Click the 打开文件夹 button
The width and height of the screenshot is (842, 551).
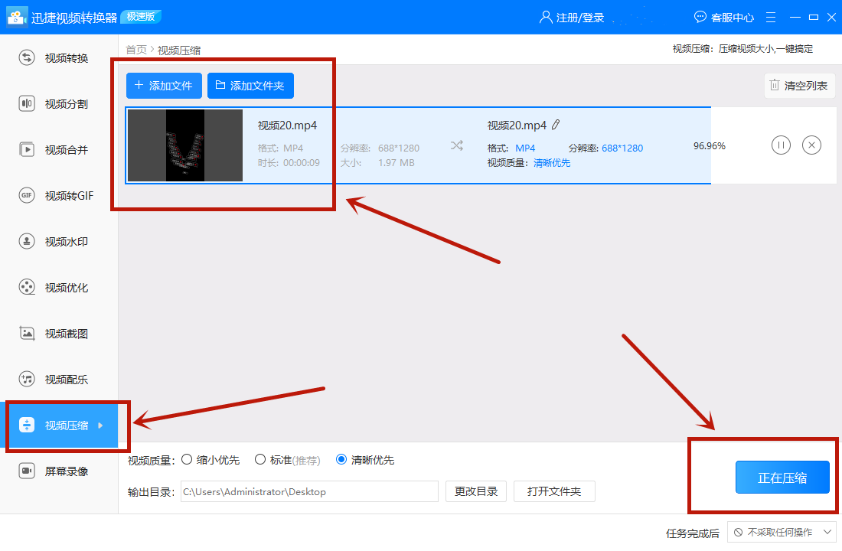554,491
